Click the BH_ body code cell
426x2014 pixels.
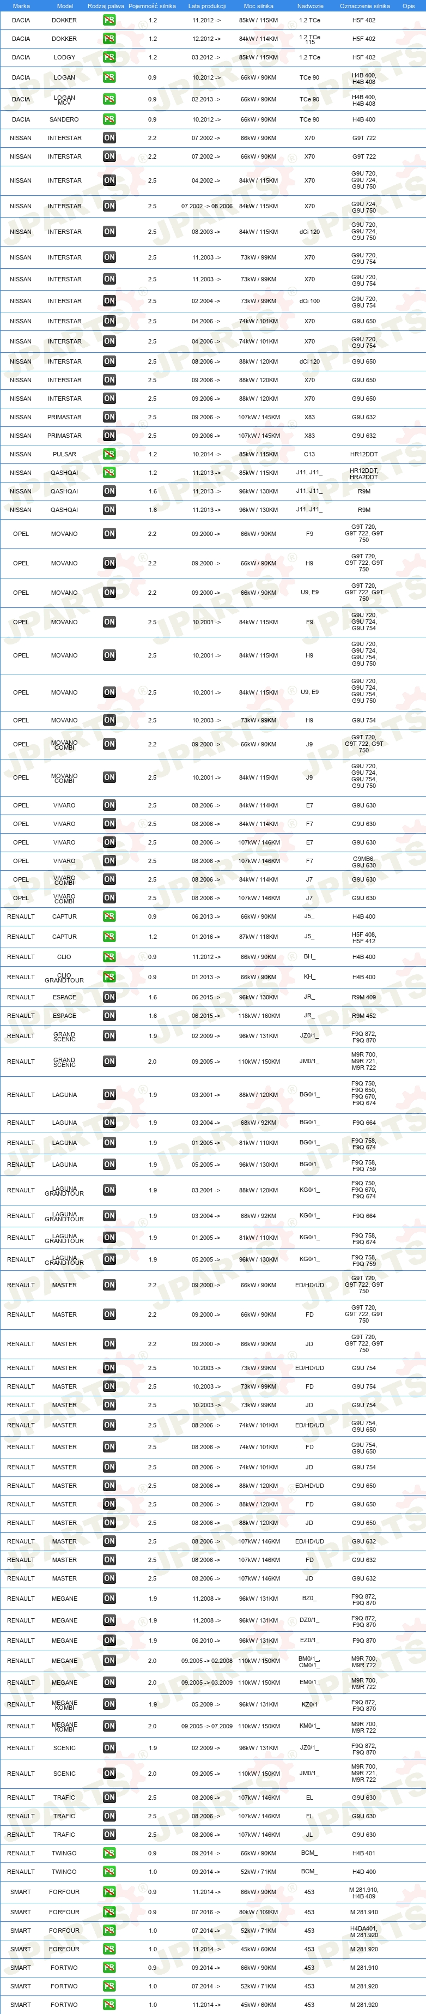[x=309, y=957]
